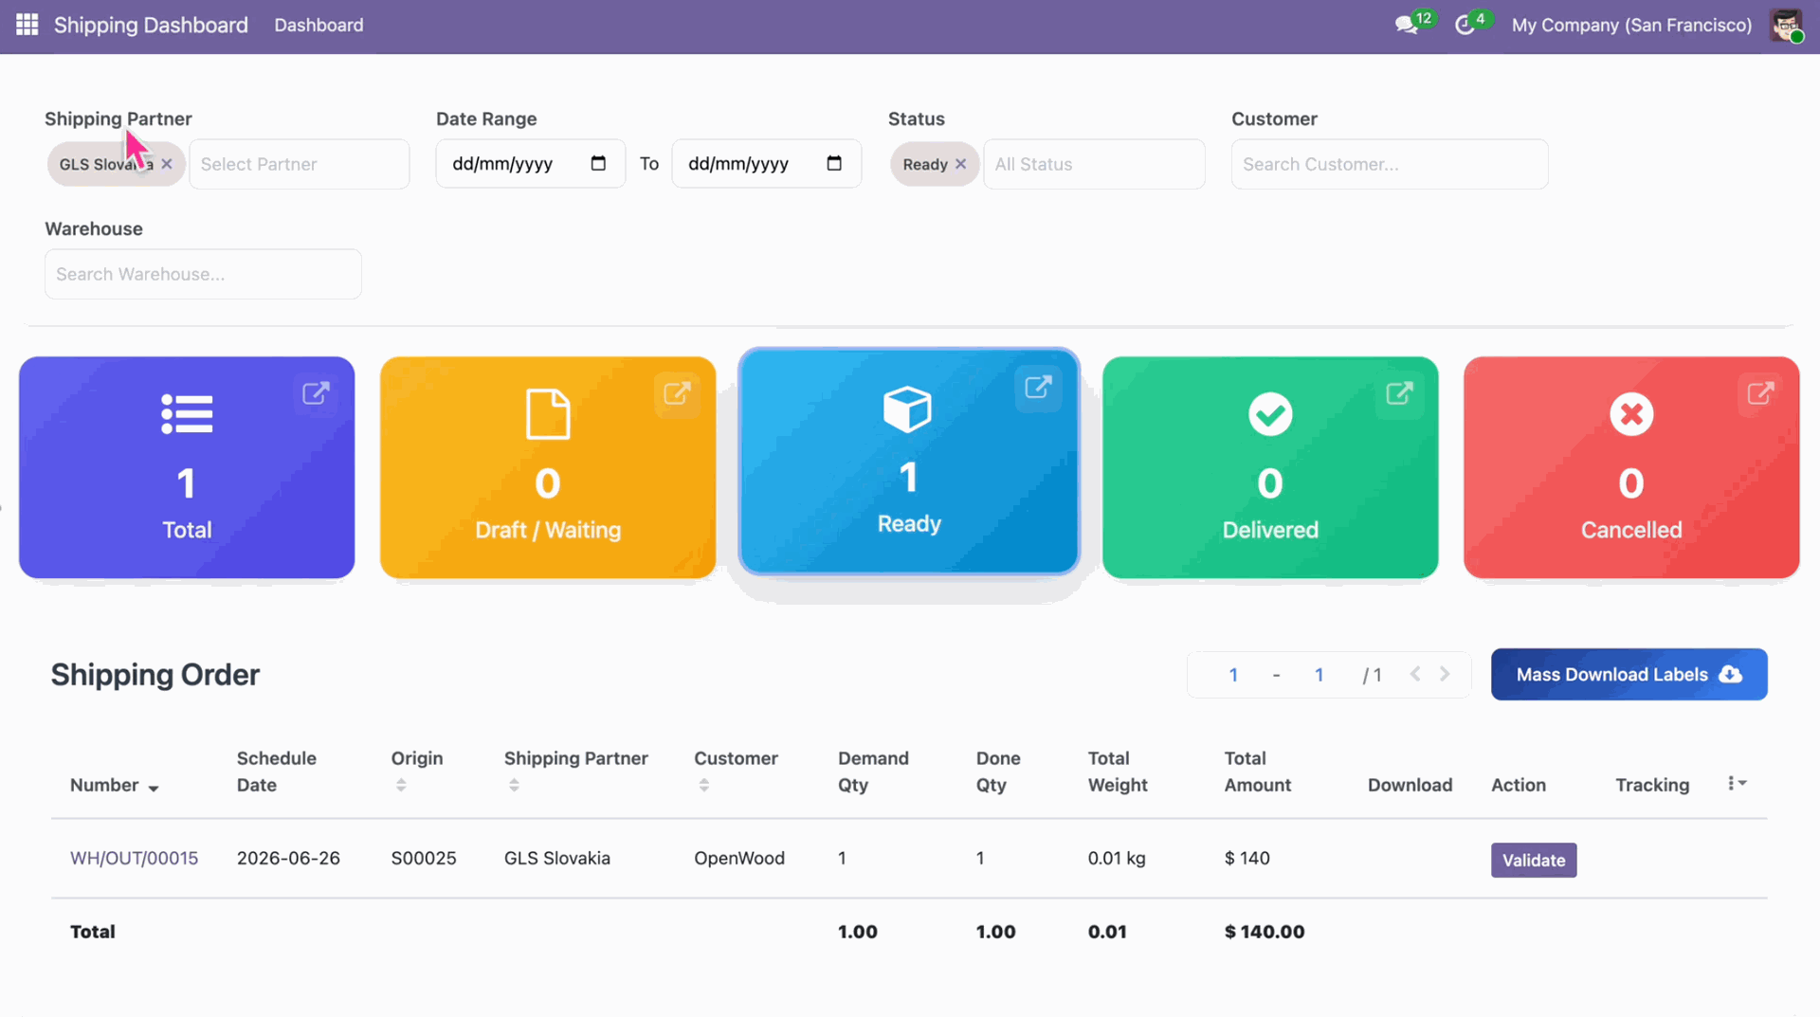Viewport: 1820px width, 1017px height.
Task: Open the messages icon showing 12
Action: (x=1407, y=25)
